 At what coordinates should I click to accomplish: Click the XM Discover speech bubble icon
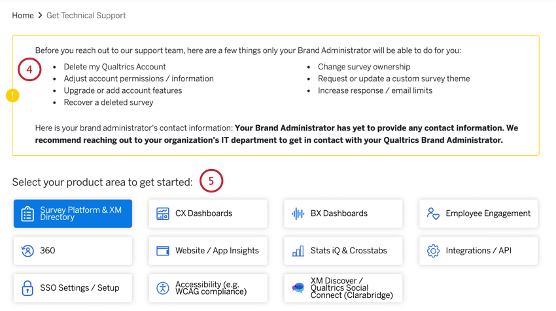[298, 288]
